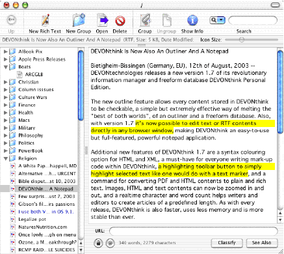This screenshot has width=284, height=254.
Task: Click the Show Info icon
Action: pyautogui.click(x=192, y=20)
